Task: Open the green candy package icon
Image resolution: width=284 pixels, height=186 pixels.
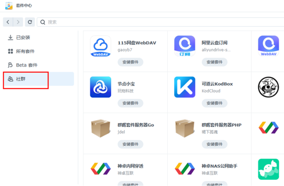Action: [268, 169]
